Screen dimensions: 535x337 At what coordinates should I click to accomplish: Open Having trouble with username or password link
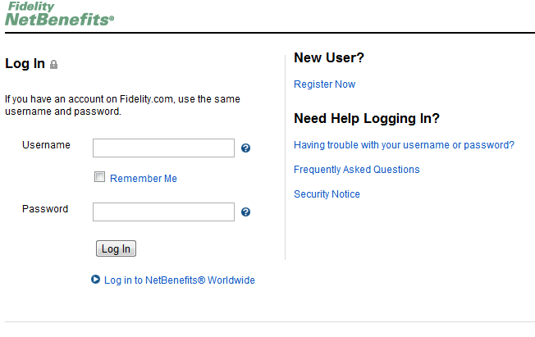(x=404, y=145)
